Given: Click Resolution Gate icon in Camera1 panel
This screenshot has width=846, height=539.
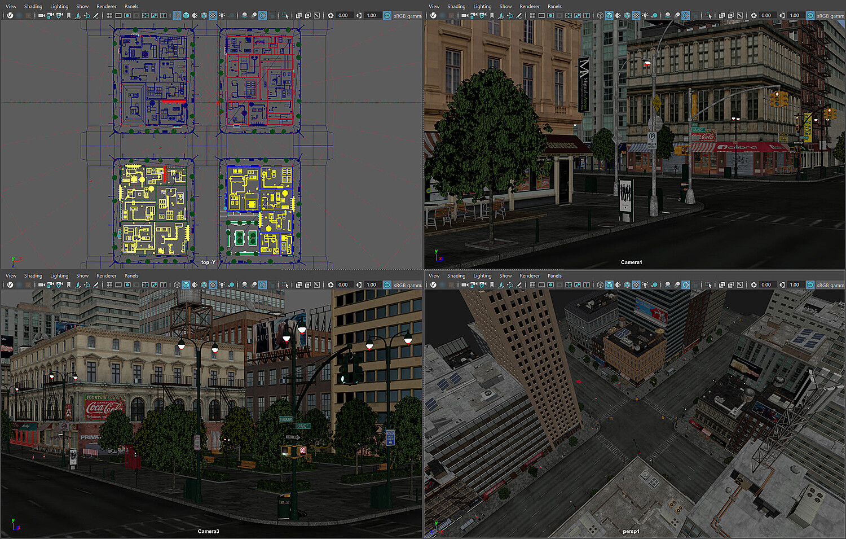Looking at the screenshot, I should 550,16.
